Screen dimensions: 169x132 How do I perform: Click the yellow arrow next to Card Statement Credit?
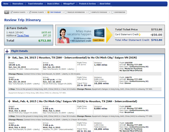(x=140, y=35)
